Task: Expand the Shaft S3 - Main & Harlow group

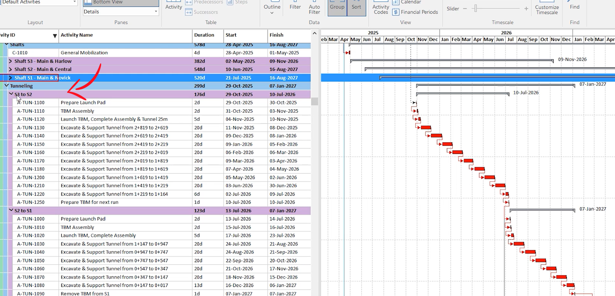Action: tap(10, 61)
